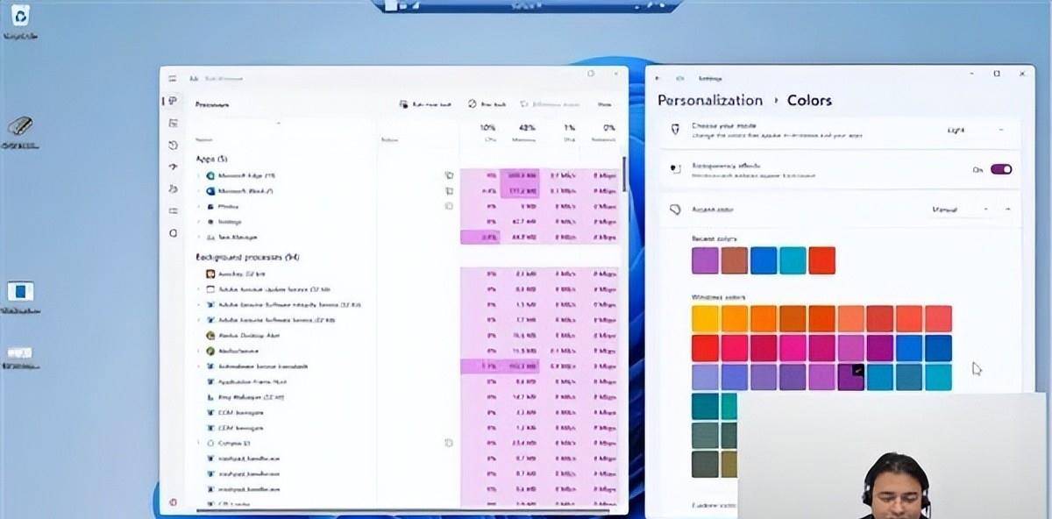Open Users page in Task Manager sidebar

[173, 189]
